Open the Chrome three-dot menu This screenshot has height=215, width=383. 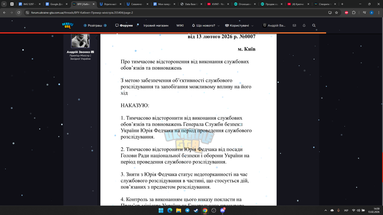click(x=379, y=13)
